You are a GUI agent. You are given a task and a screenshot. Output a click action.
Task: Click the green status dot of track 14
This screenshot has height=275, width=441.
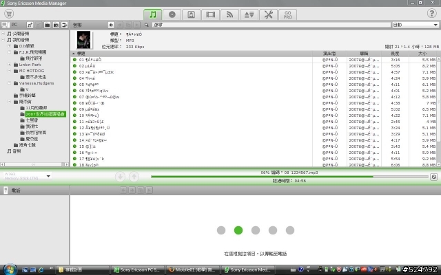coord(74,140)
